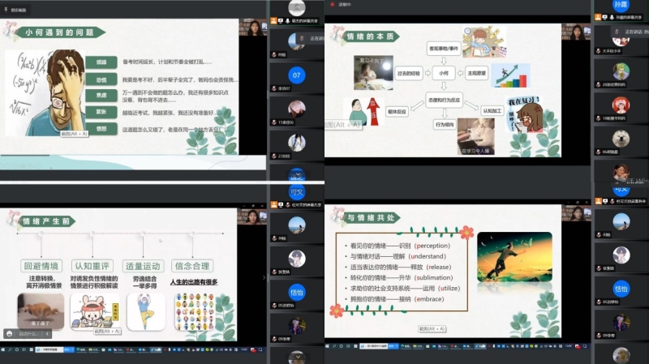Open Cortana circle in bottom-left taskbar

[x=17, y=349]
